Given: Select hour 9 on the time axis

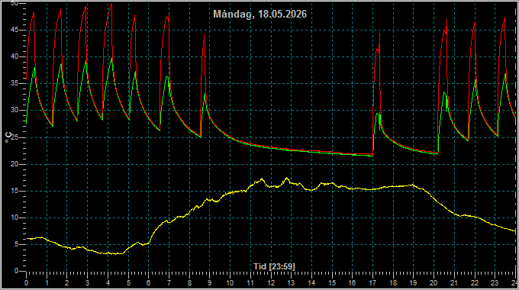Looking at the screenshot, I should (210, 283).
